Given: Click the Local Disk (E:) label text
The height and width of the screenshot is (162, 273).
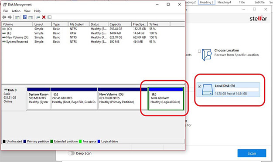Looking at the screenshot, I should coord(225,86).
